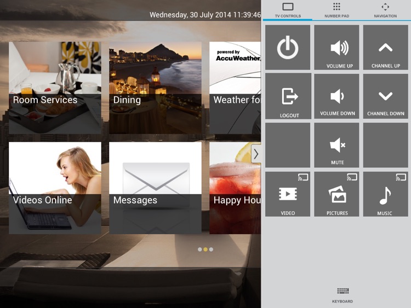The height and width of the screenshot is (308, 411).
Task: Cast Music to the TV
Action: pos(386,194)
